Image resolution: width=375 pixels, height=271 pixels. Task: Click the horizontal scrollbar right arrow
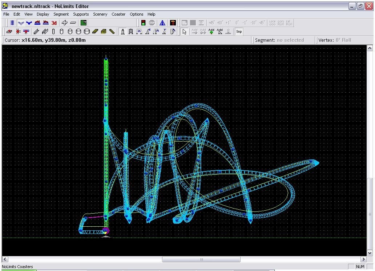tap(363, 259)
